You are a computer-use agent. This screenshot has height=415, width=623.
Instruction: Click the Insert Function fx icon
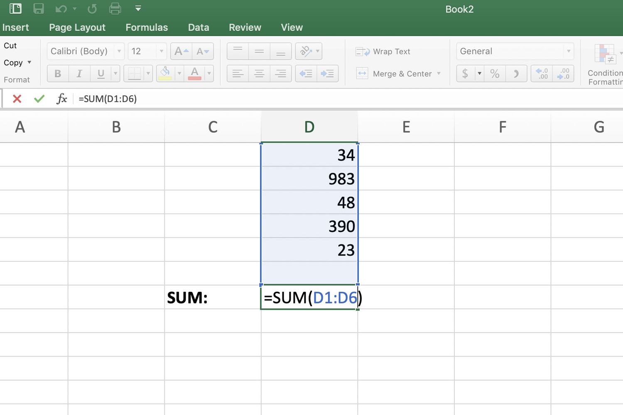[61, 99]
